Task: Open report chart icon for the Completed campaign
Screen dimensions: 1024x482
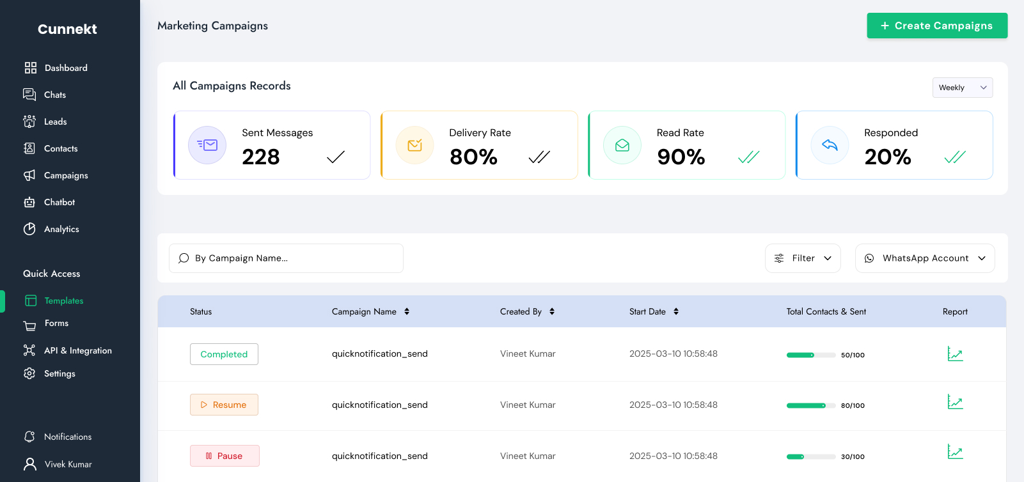Action: click(955, 354)
